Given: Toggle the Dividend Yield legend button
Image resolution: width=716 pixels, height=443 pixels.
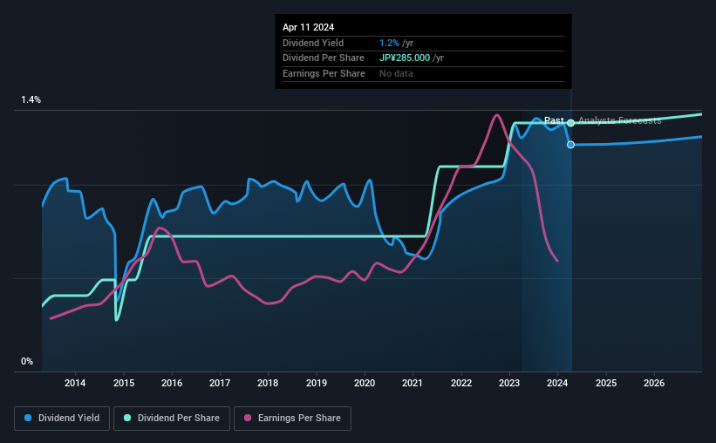Looking at the screenshot, I should coord(62,419).
